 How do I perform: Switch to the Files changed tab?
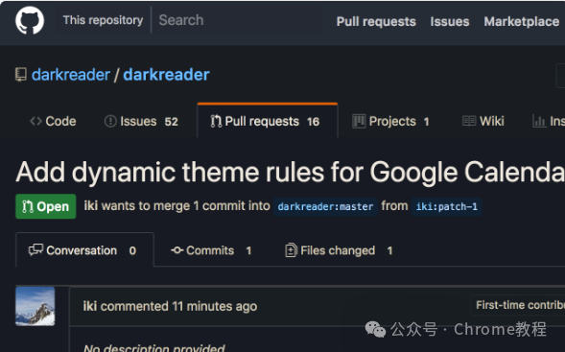pyautogui.click(x=339, y=250)
